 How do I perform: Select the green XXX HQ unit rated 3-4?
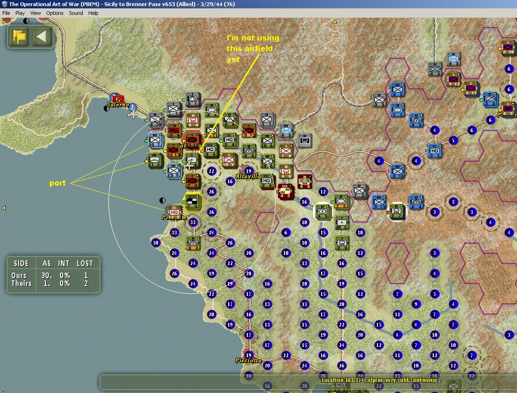(210, 150)
